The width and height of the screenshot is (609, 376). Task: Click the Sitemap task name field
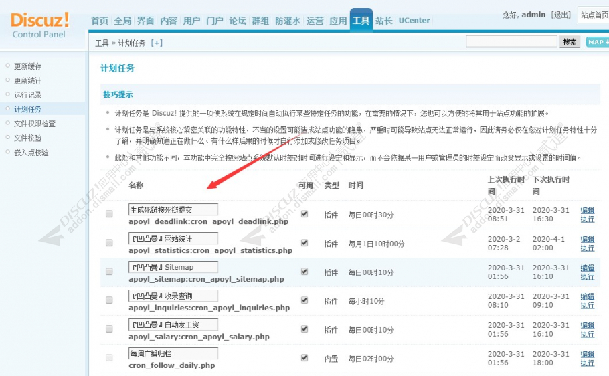(173, 267)
